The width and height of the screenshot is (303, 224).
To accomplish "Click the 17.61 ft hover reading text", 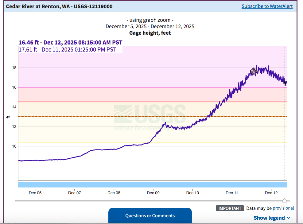I will point(68,49).
